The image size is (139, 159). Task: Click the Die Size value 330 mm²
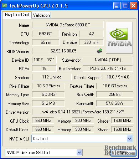pos(91,42)
